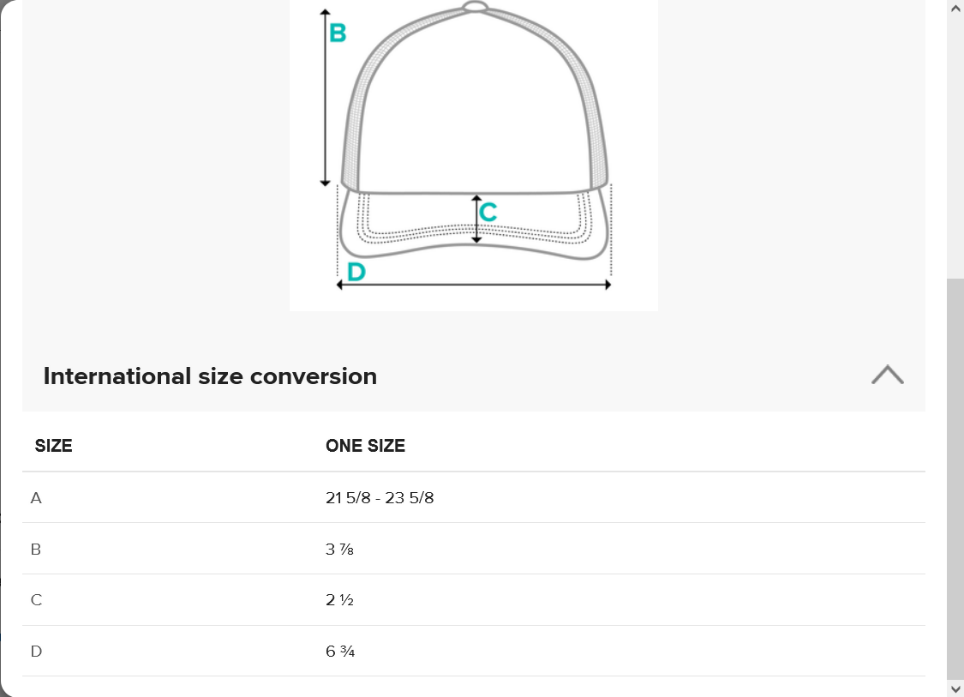This screenshot has height=697, width=964.
Task: Click the International size conversion heading
Action: tap(210, 376)
